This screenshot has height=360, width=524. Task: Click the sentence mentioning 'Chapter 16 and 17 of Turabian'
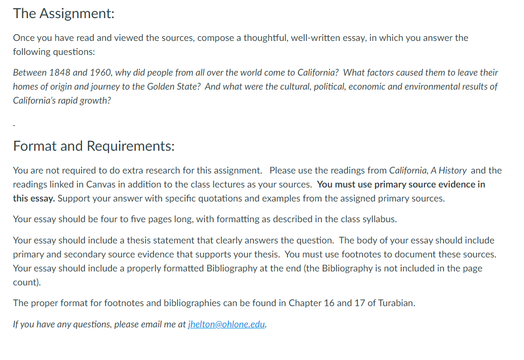click(214, 303)
